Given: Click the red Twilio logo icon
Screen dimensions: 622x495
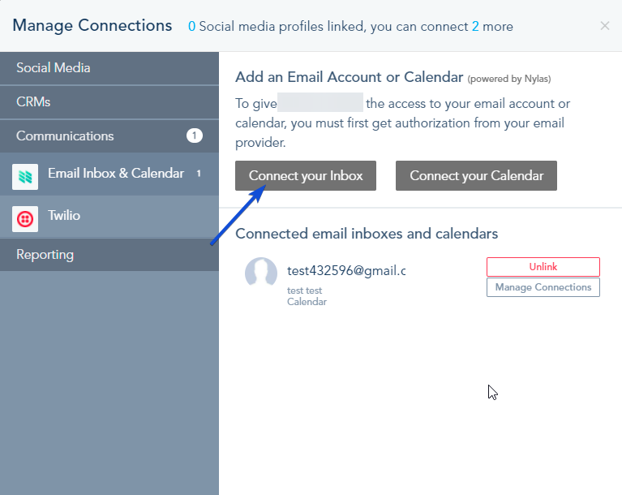Looking at the screenshot, I should (x=25, y=219).
